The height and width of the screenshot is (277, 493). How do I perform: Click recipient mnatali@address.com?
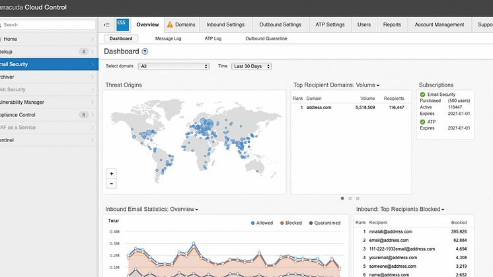(x=391, y=232)
